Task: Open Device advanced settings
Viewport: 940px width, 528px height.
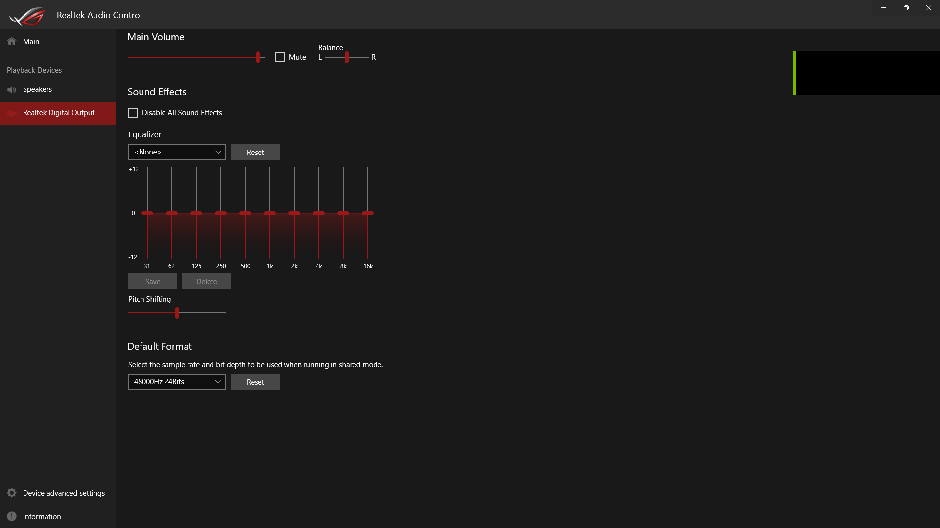Action: coord(58,493)
